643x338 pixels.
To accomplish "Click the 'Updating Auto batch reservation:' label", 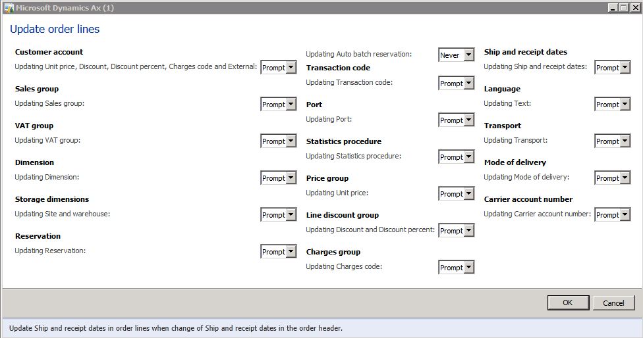I will coord(359,54).
